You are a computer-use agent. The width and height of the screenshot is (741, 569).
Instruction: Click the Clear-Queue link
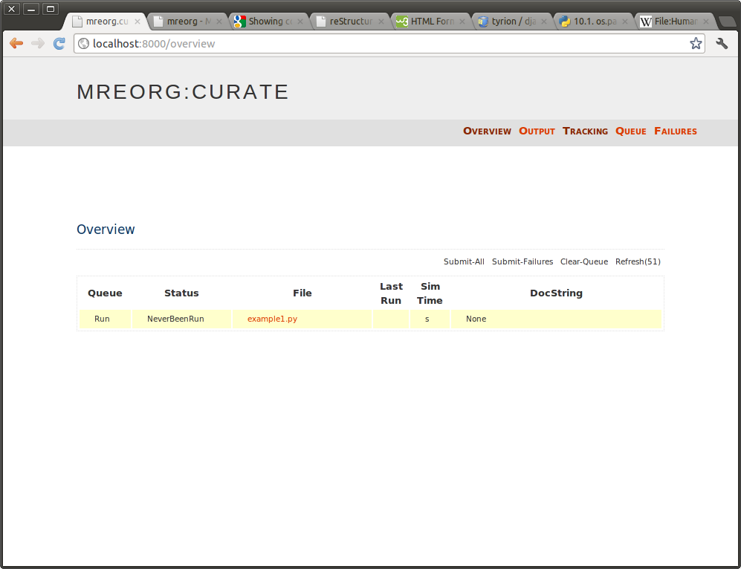(x=584, y=261)
